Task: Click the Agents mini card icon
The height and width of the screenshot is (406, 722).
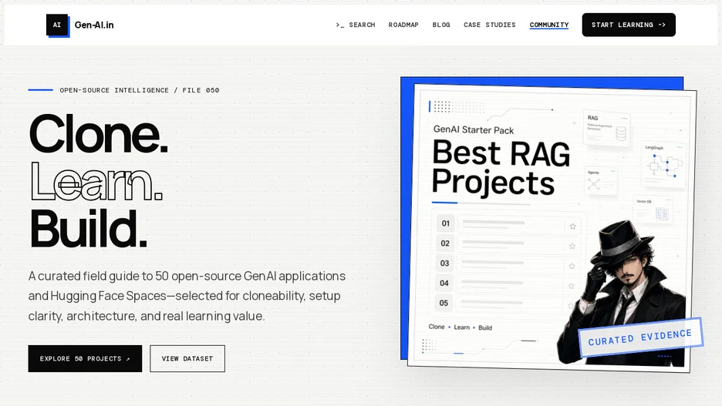Action: pyautogui.click(x=593, y=184)
